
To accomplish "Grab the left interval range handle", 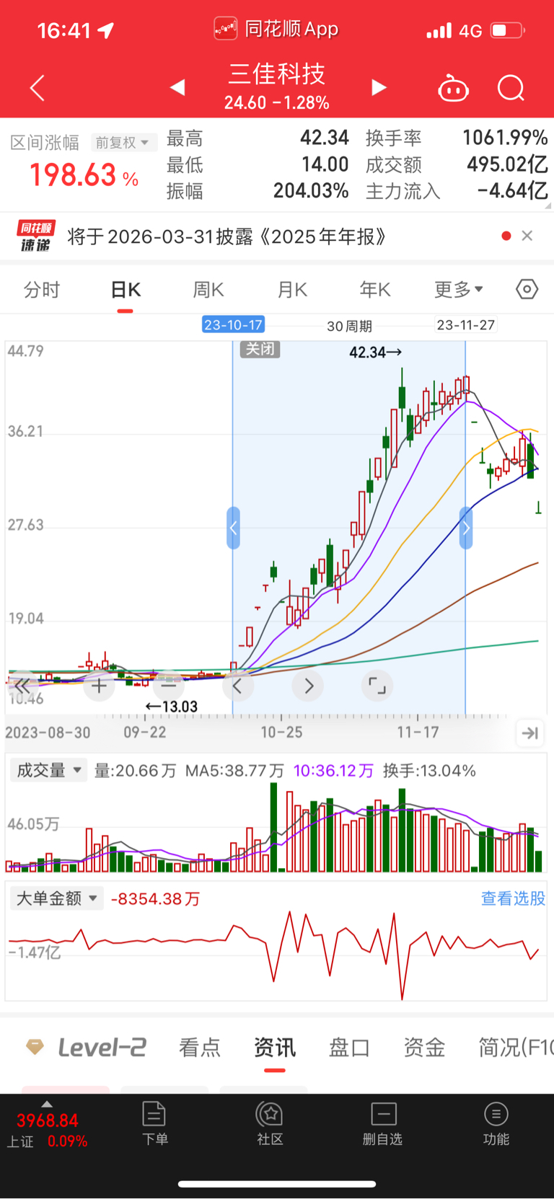I will 233,528.
